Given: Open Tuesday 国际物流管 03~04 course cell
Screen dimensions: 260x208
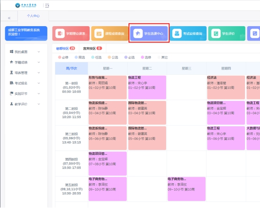Looking at the screenshot, I should tap(147, 113).
